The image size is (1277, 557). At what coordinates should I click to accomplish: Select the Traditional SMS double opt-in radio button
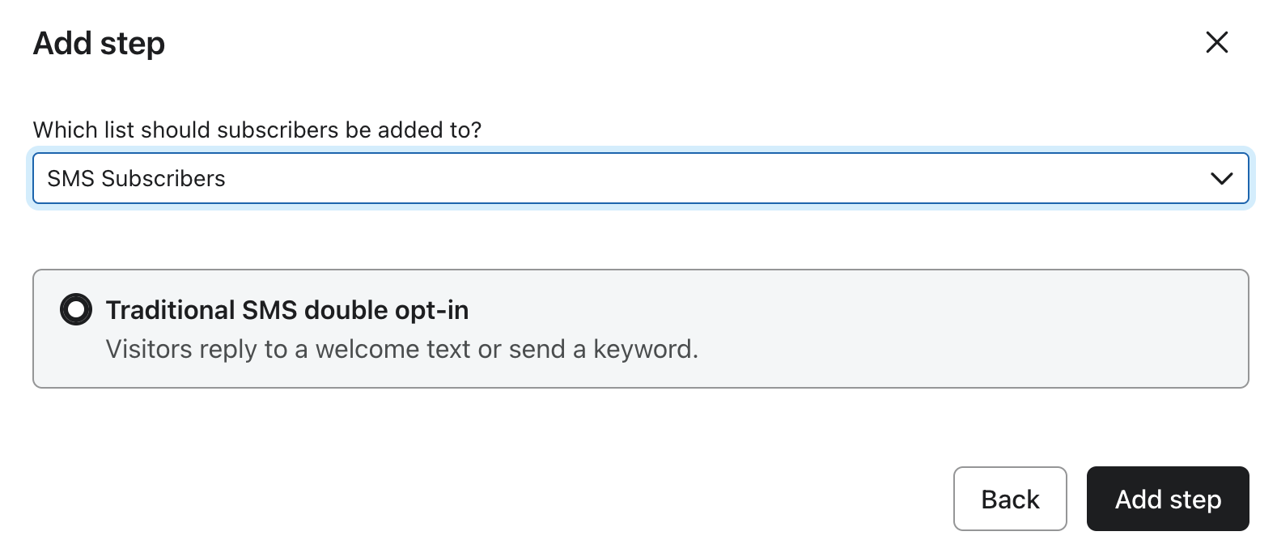pyautogui.click(x=75, y=310)
